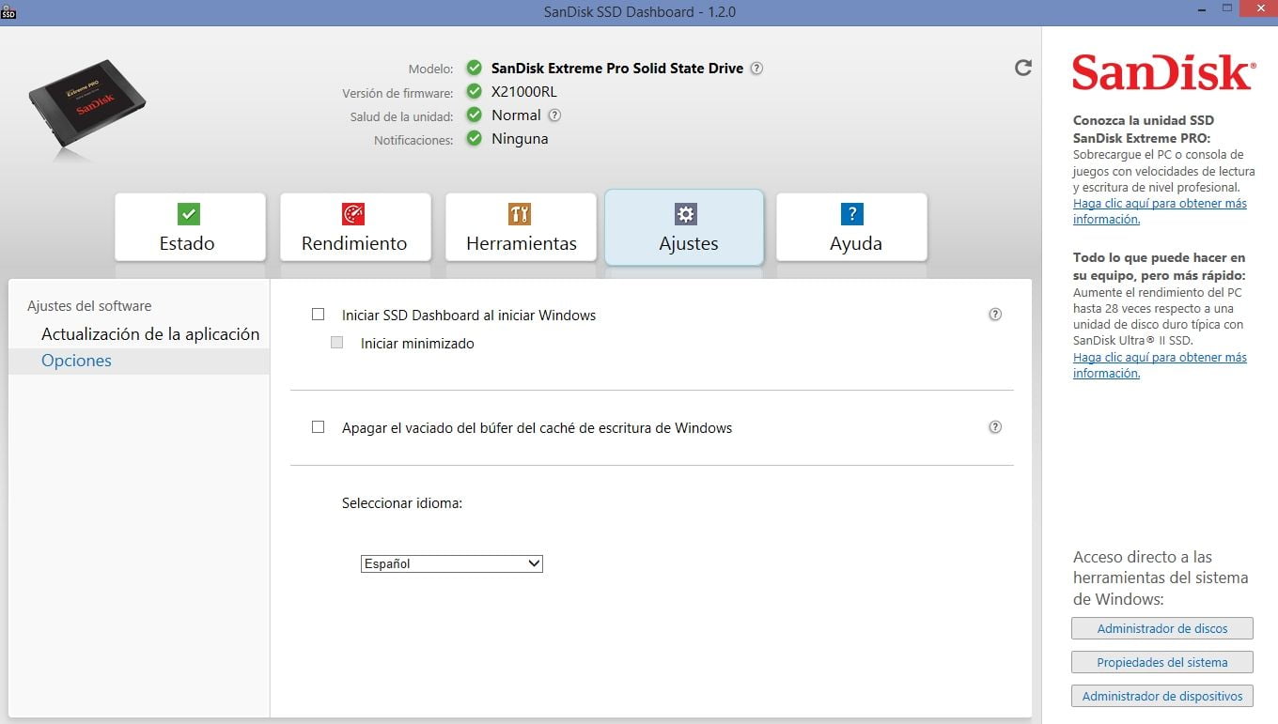Click the Ajustes del software heading
The width and height of the screenshot is (1278, 724).
[89, 306]
